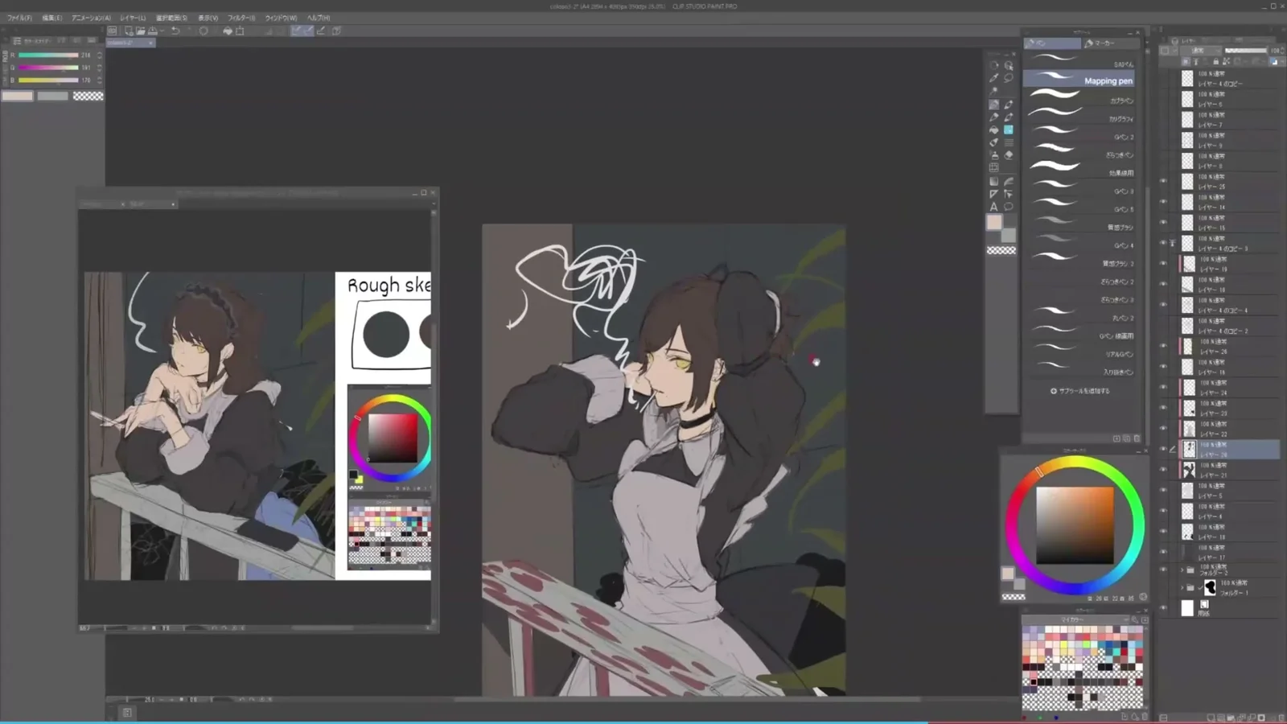Toggle visibility of レイヤー 21
The image size is (1287, 724).
[x=1163, y=470]
